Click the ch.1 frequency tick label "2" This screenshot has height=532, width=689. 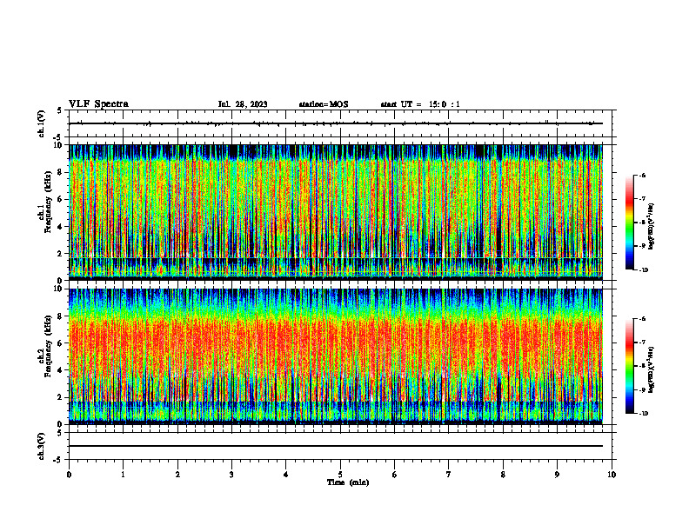(x=61, y=253)
